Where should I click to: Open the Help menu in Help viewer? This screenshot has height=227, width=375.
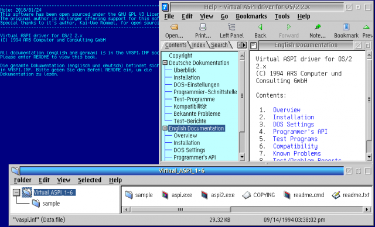click(x=304, y=16)
